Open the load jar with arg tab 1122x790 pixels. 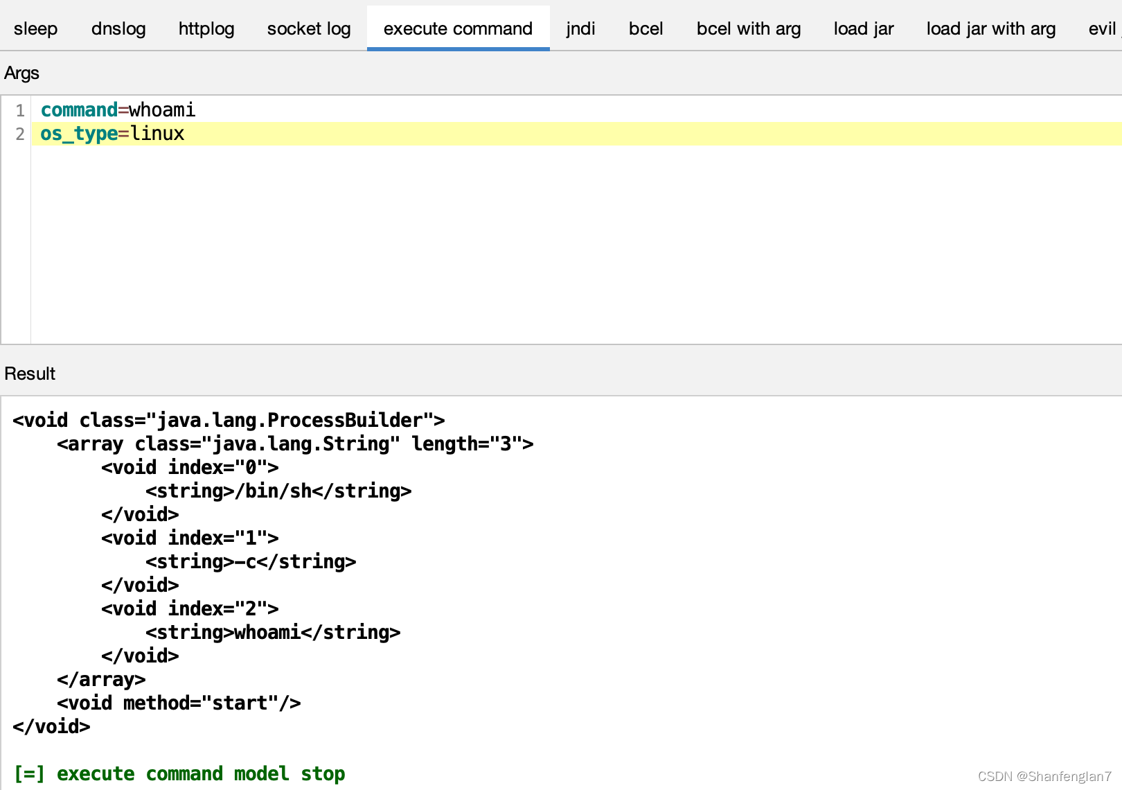(x=991, y=28)
